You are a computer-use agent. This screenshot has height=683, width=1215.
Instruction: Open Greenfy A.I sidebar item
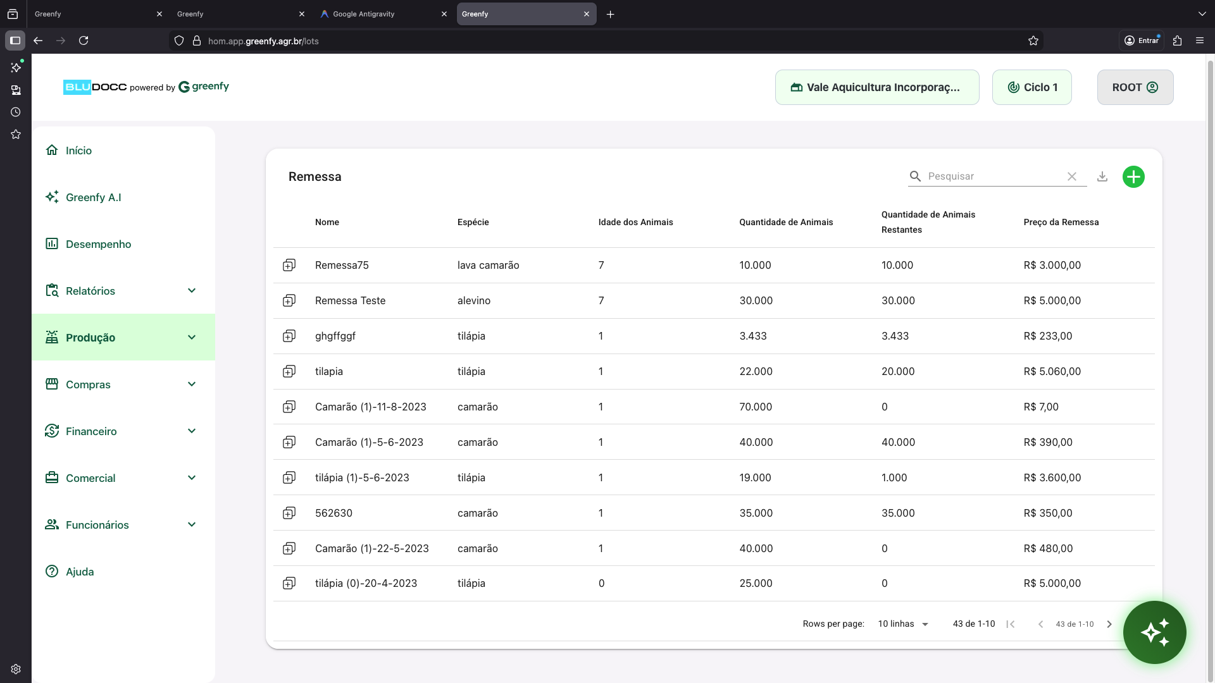(93, 197)
